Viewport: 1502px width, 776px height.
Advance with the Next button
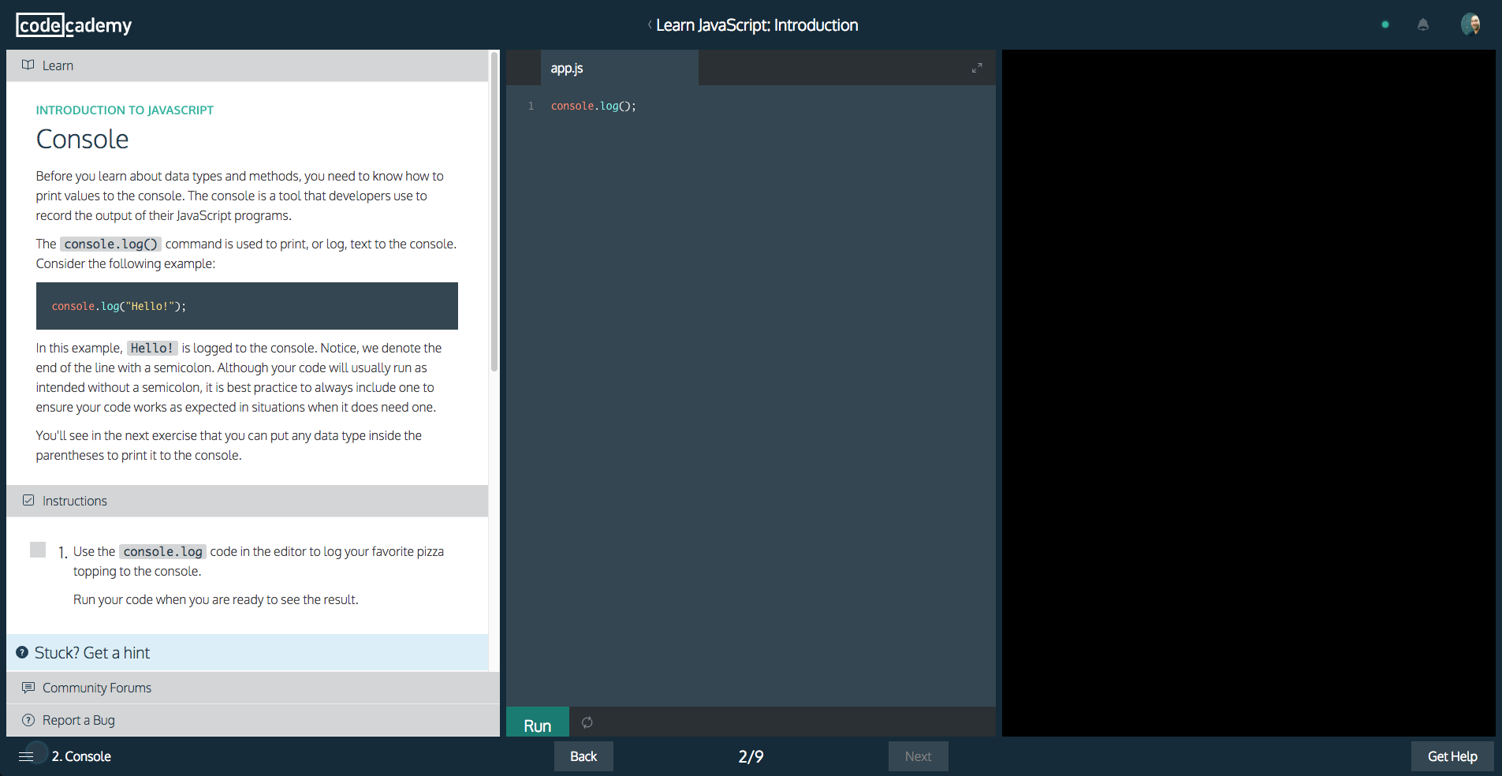[x=918, y=756]
